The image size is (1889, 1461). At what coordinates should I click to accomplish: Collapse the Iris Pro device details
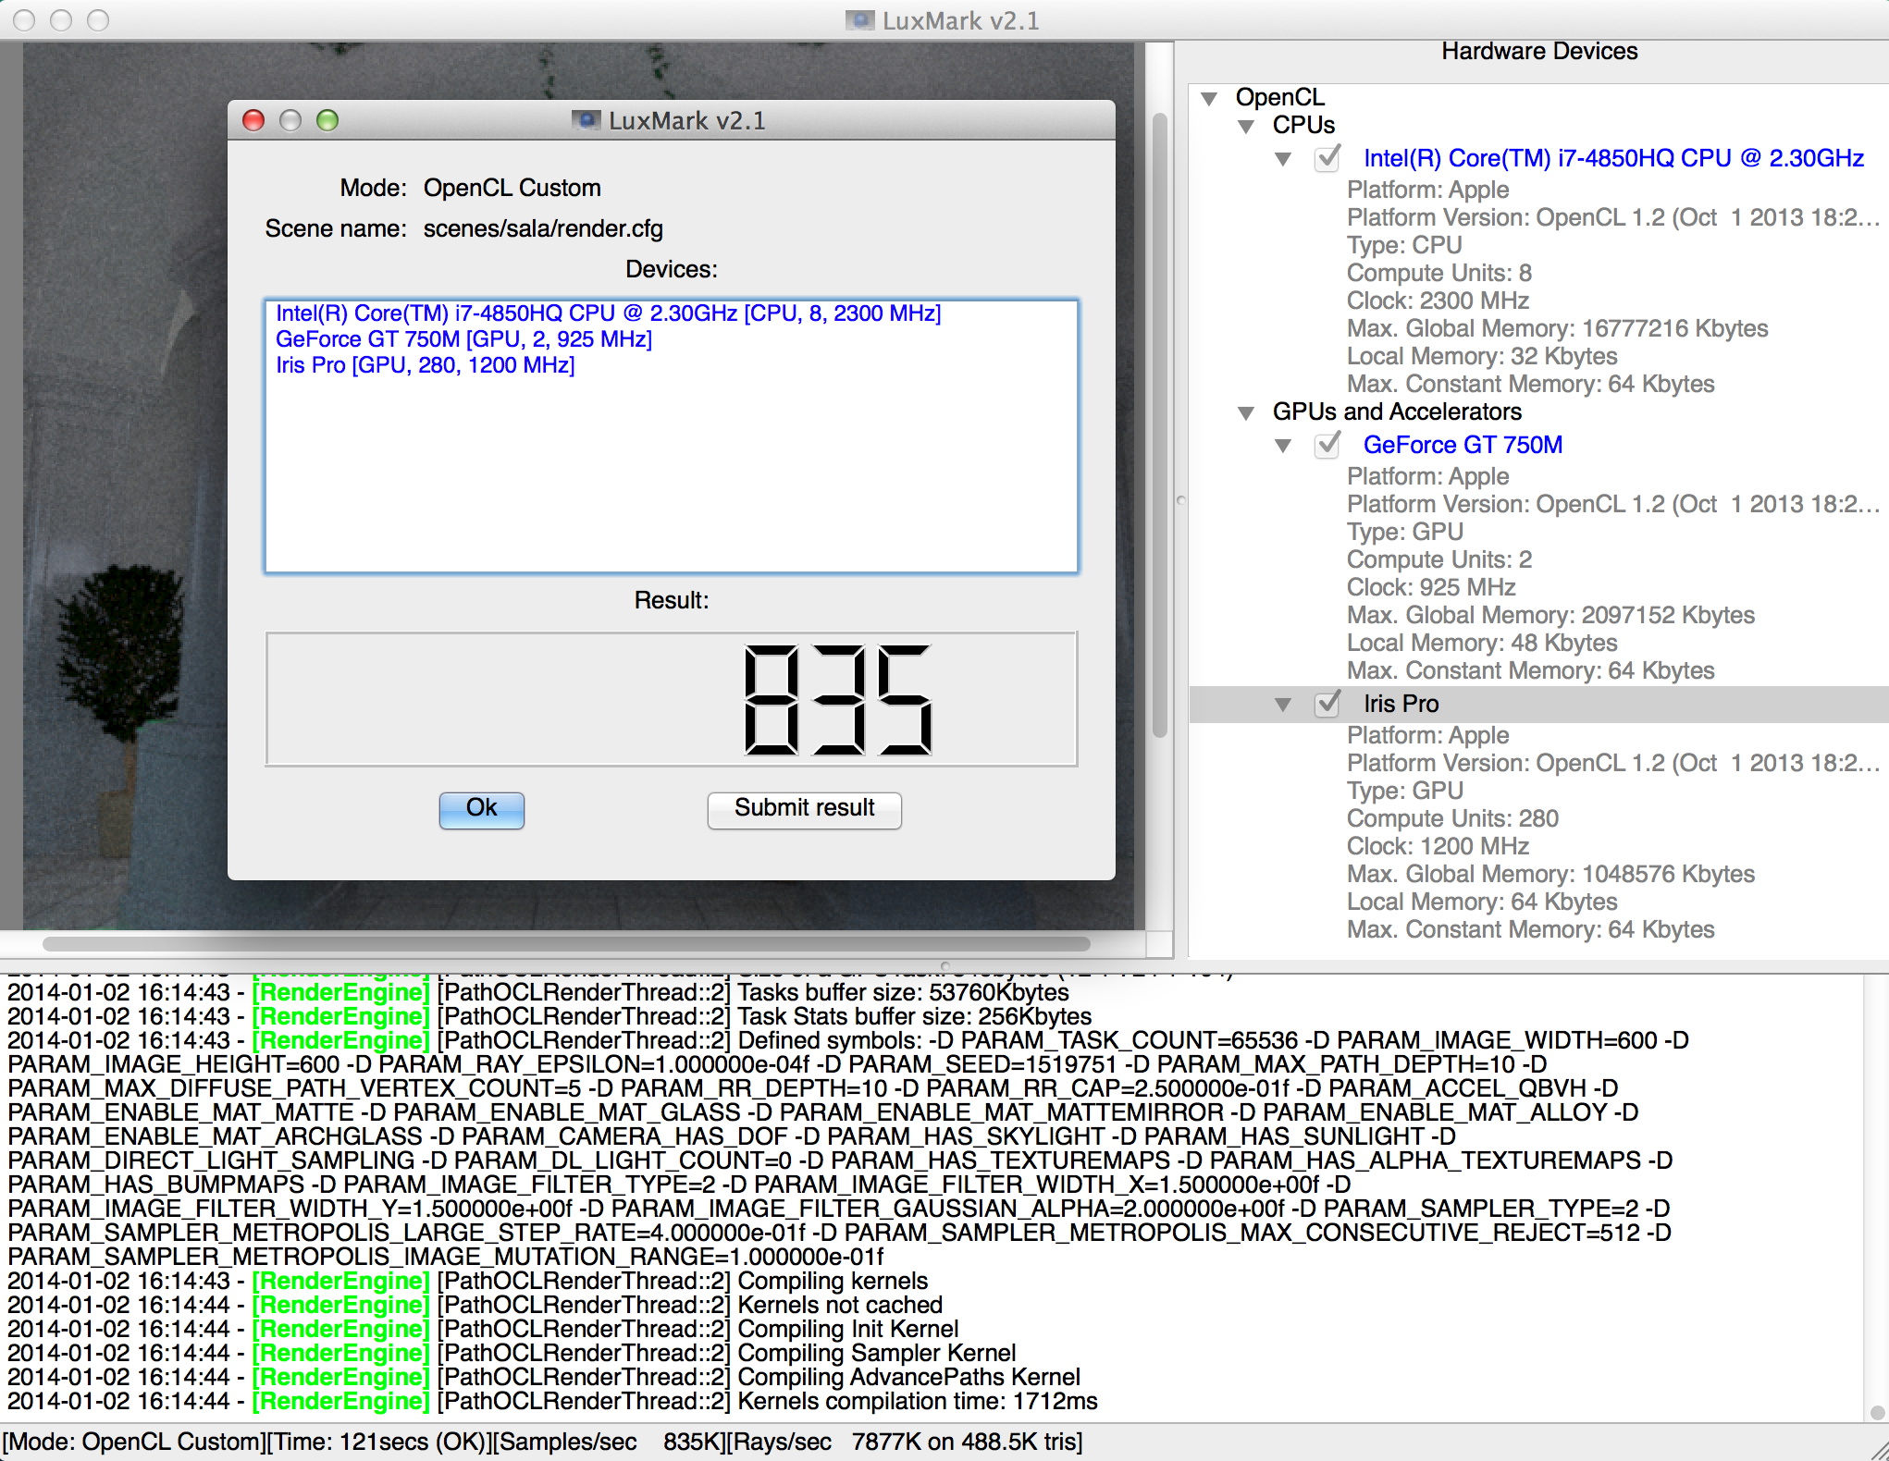(x=1283, y=705)
